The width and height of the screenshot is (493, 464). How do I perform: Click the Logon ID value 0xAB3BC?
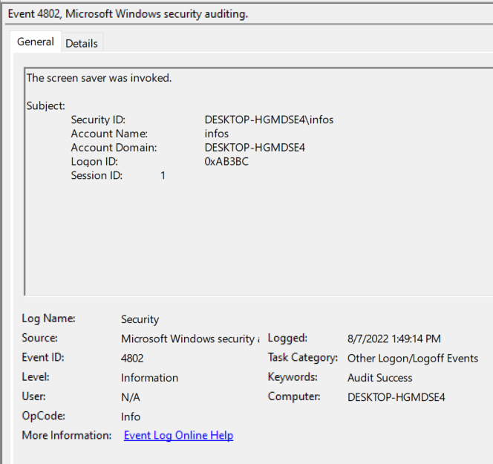click(226, 161)
